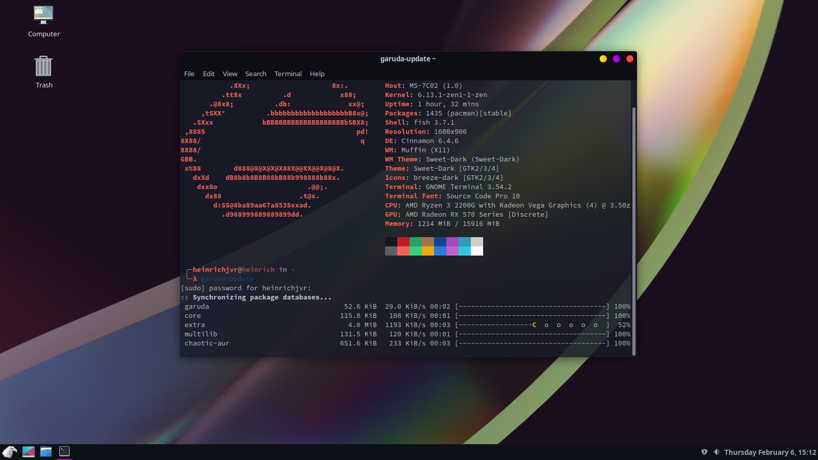The height and width of the screenshot is (460, 818).
Task: Click the 'Terminal Font: Source Code Pro 10' line
Action: (x=452, y=196)
